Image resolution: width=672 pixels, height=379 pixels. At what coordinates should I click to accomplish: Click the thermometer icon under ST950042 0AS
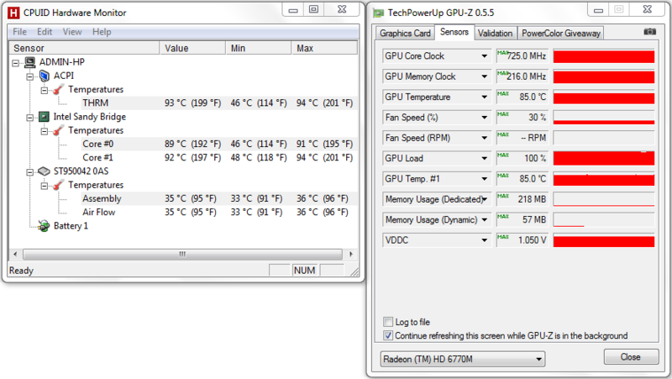[58, 185]
